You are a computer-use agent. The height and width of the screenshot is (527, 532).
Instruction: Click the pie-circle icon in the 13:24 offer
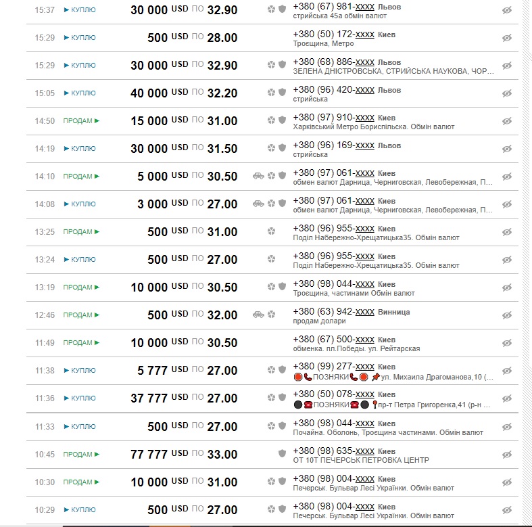[271, 259]
